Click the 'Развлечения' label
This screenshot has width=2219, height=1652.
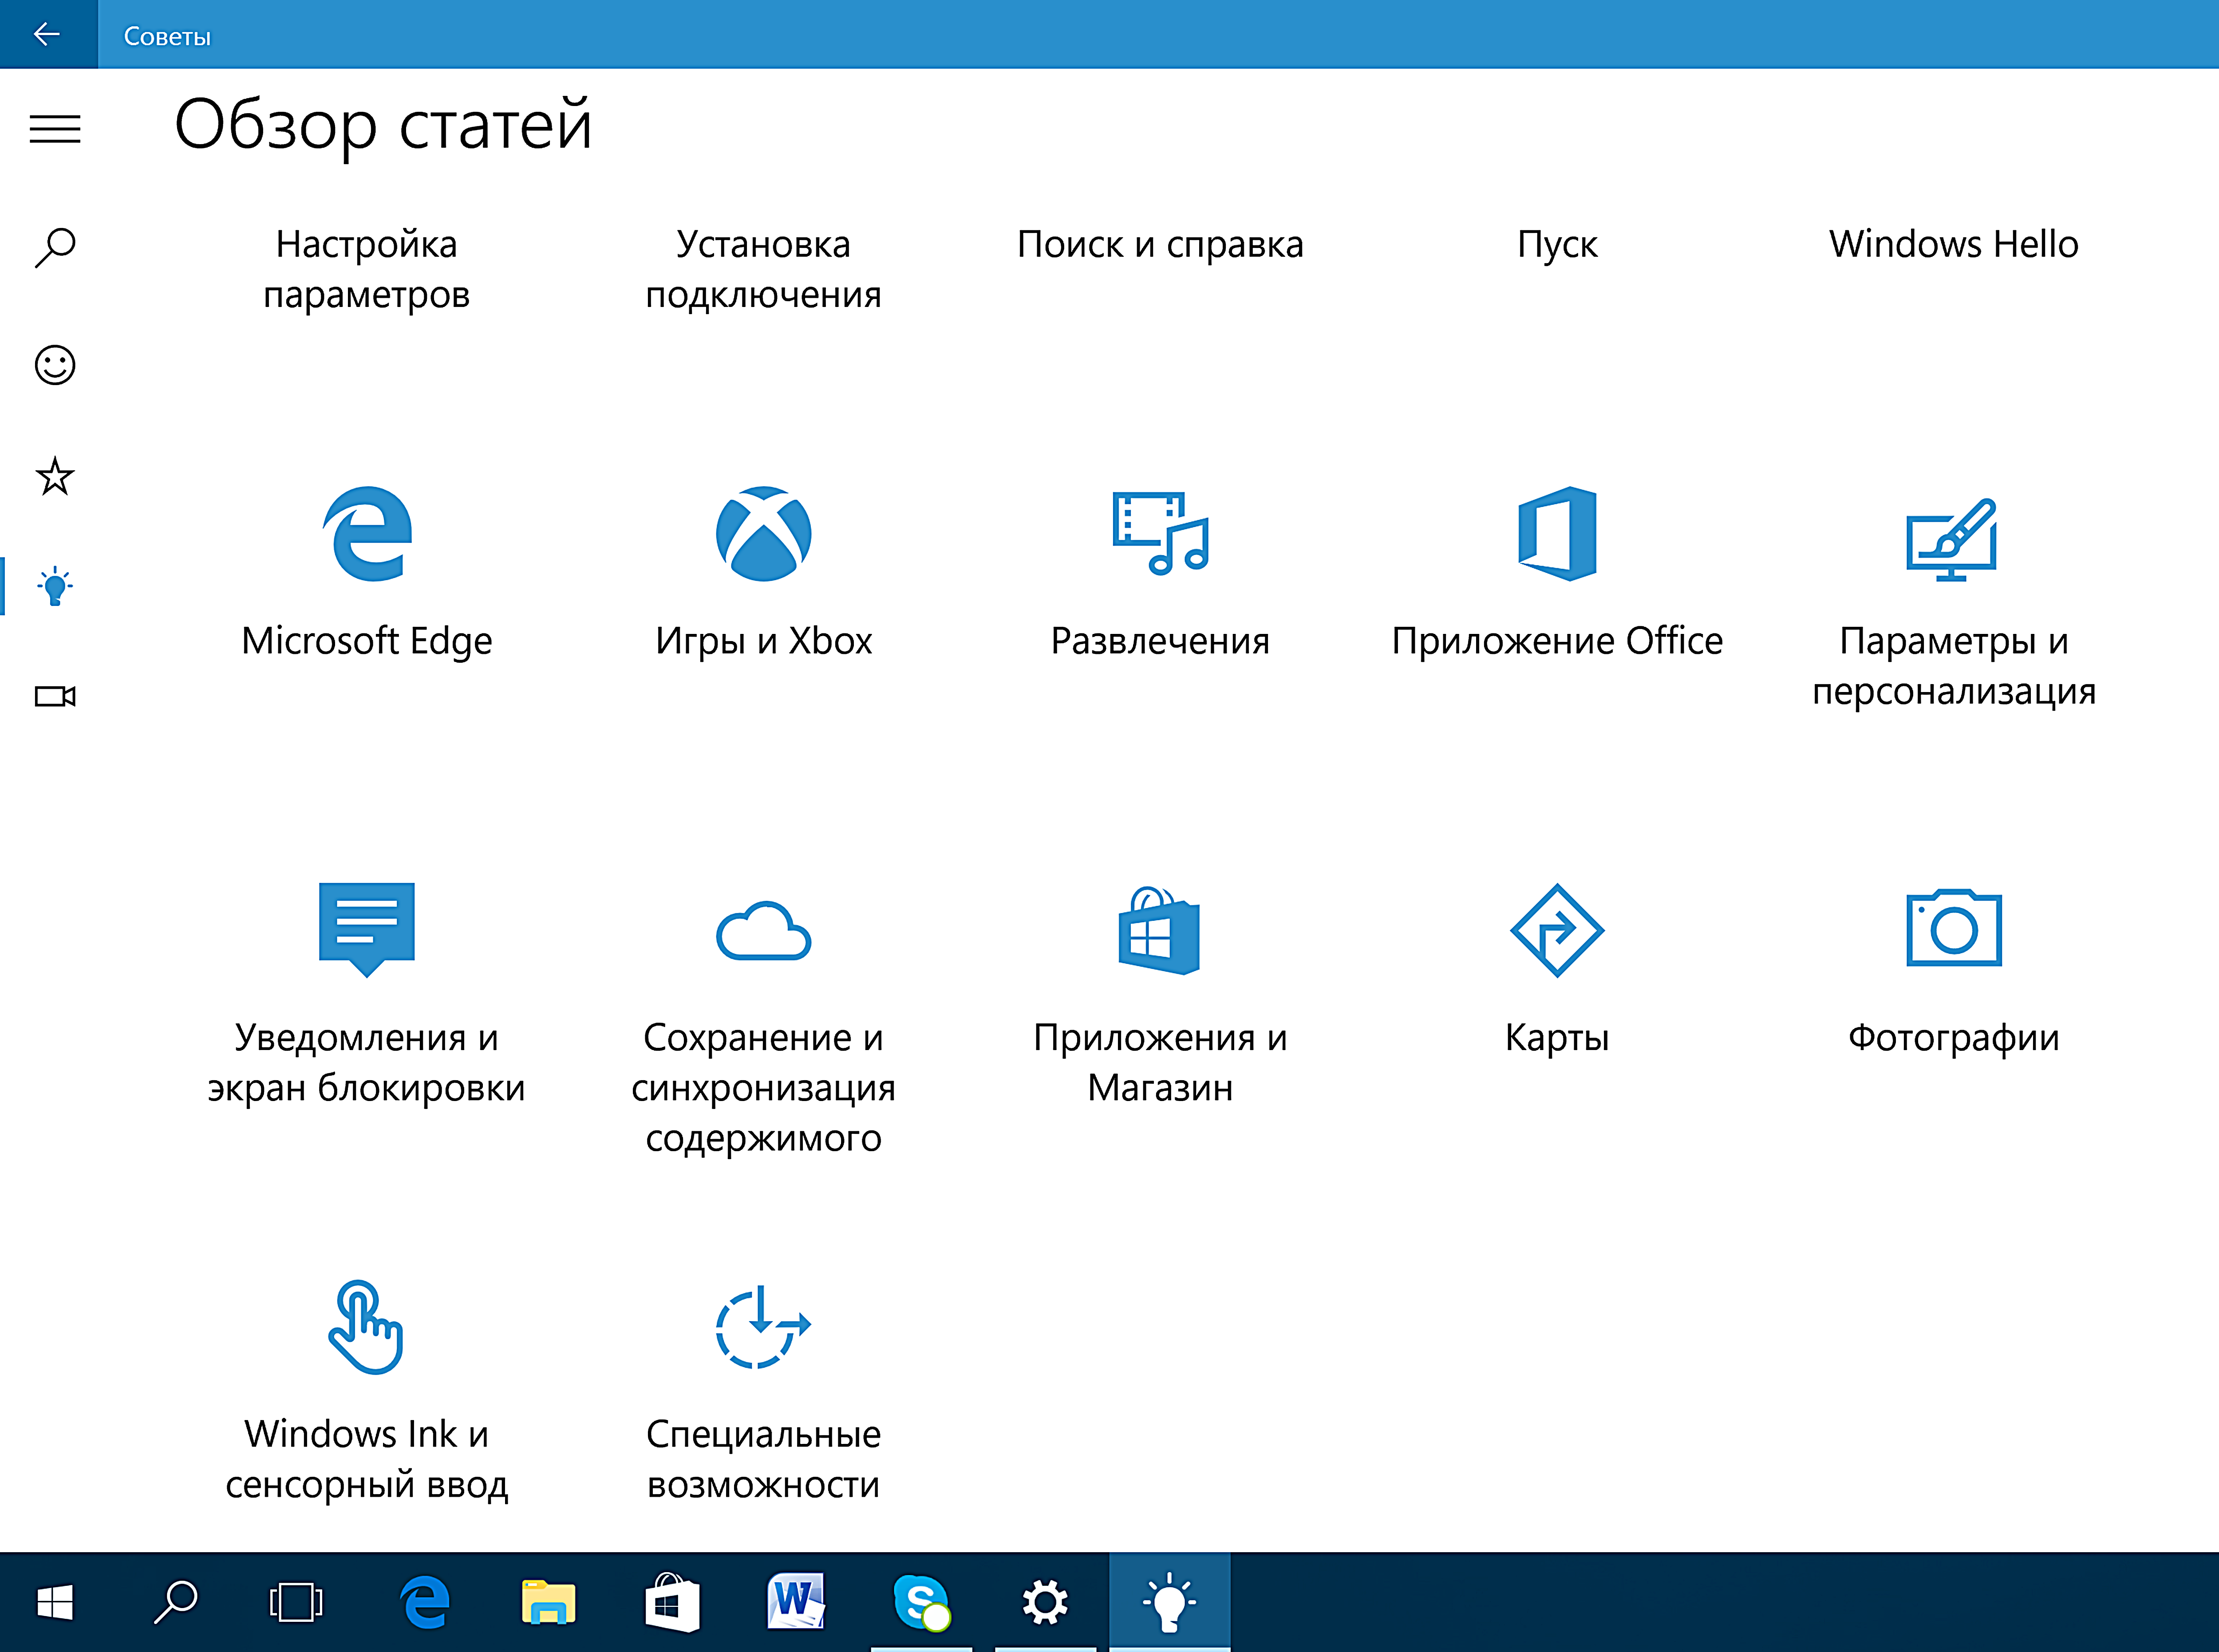[x=1161, y=641]
